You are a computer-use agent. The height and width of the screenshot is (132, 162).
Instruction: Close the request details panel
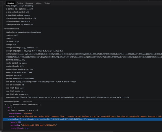(x=5, y=3)
